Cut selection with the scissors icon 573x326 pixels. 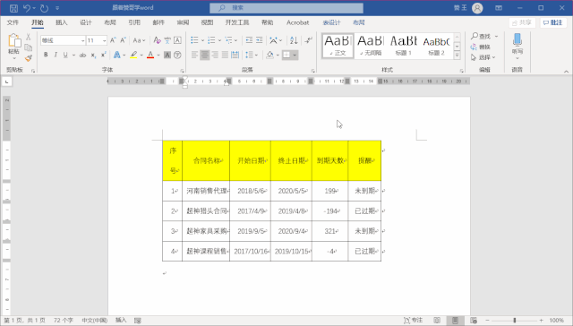pyautogui.click(x=29, y=37)
